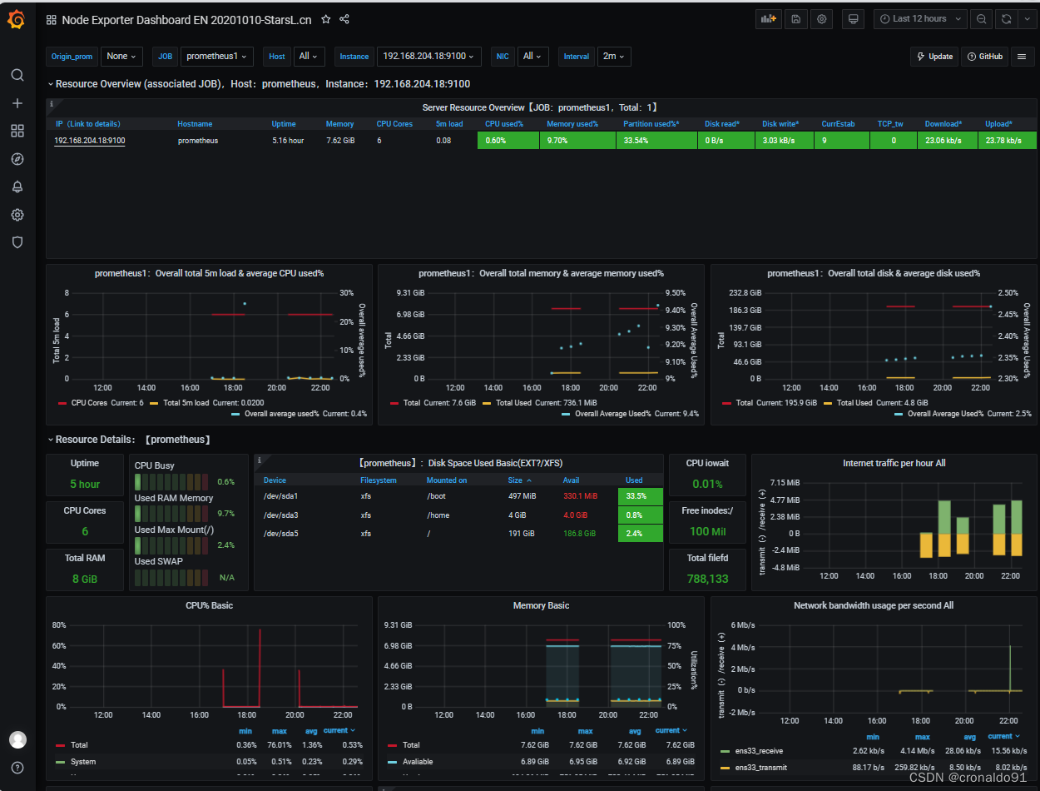Open the Dashboards grid icon in sidebar
The width and height of the screenshot is (1040, 791).
pos(17,131)
